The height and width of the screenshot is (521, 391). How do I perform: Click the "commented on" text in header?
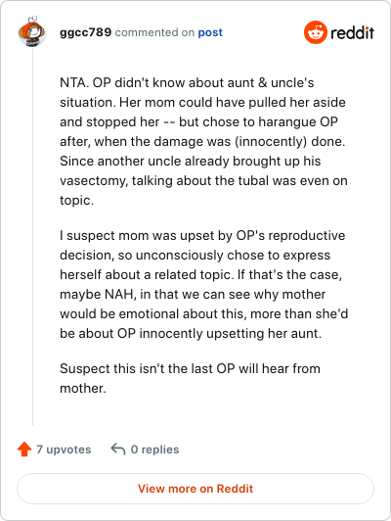click(x=154, y=32)
